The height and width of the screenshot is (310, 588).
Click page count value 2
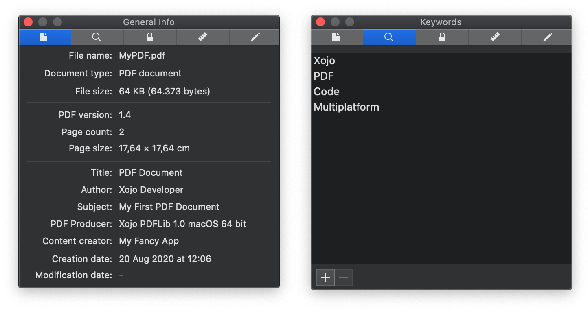[121, 132]
